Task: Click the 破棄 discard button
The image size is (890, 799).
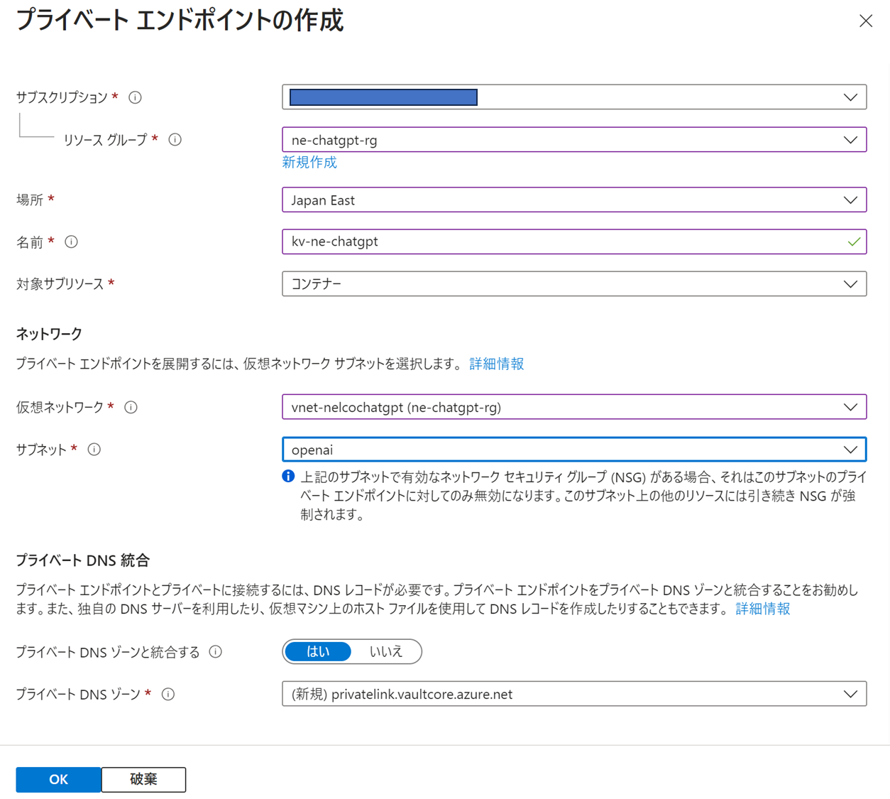Action: 143,779
